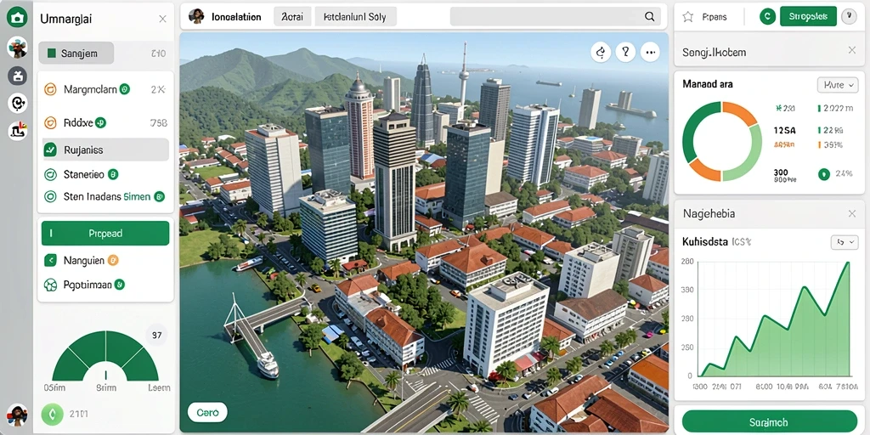Viewport: 870px width, 435px height.
Task: Switch to the Ktolanlunl Soly tab
Action: [x=356, y=17]
